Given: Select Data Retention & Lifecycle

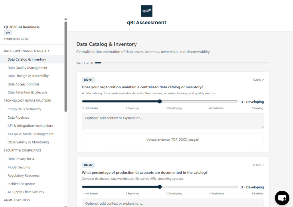Looking at the screenshot, I should [x=27, y=92].
